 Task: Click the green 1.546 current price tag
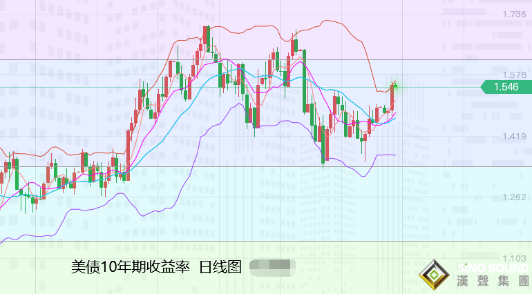[x=506, y=87]
